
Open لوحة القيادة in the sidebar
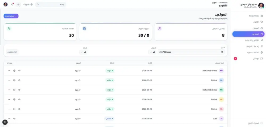tap(249, 16)
